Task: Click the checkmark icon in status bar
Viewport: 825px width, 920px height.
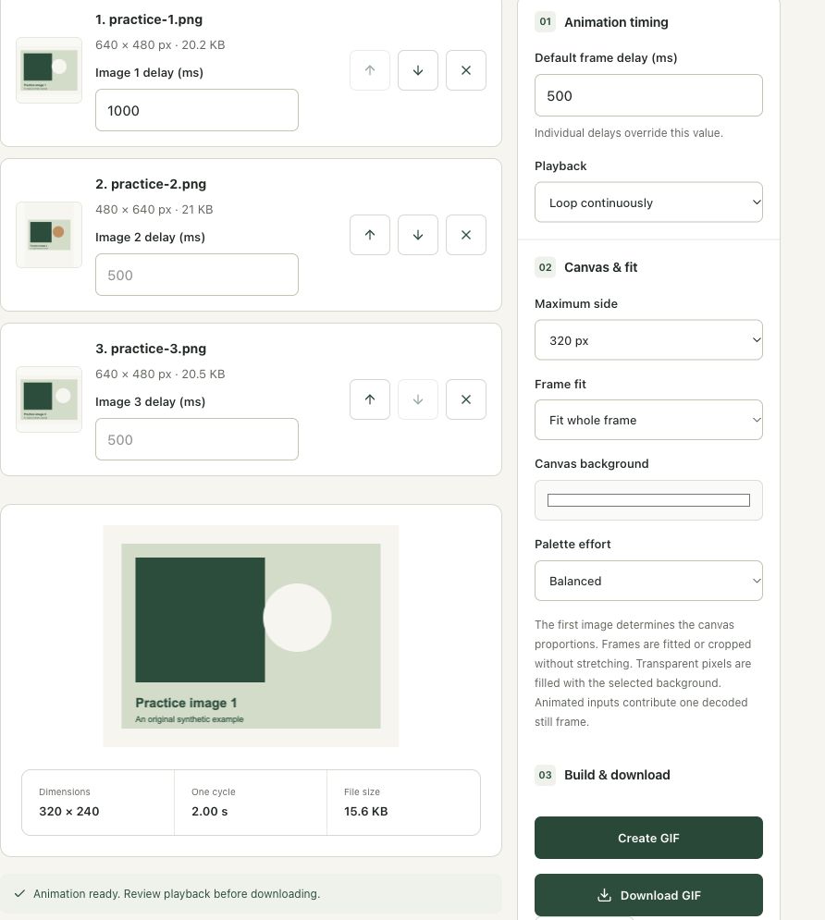Action: pyautogui.click(x=20, y=893)
